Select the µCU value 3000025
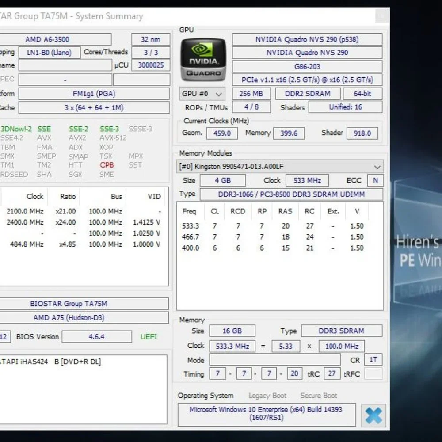This screenshot has width=442, height=442. [151, 65]
